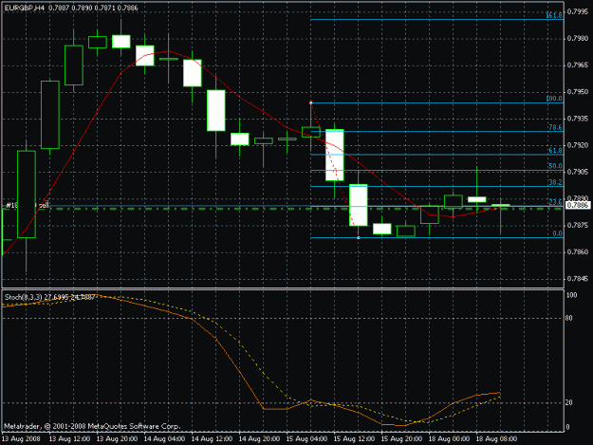Select the 100.0 Fibonacci level label
The width and height of the screenshot is (593, 445).
point(554,99)
